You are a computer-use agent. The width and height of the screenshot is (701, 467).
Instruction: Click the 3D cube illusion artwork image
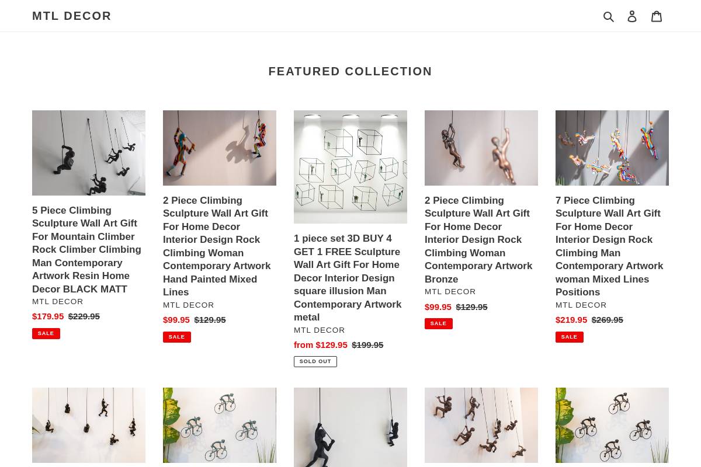(350, 166)
